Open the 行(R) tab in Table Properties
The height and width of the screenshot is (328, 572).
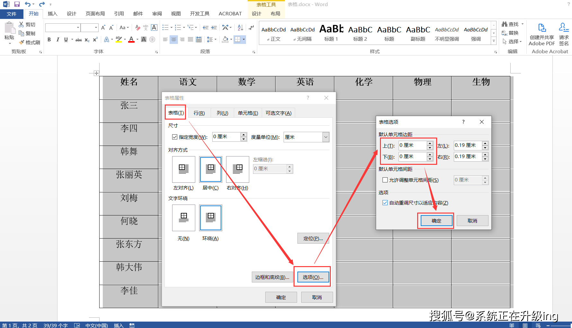click(x=199, y=113)
